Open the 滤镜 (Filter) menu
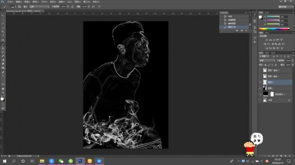 point(62,2)
